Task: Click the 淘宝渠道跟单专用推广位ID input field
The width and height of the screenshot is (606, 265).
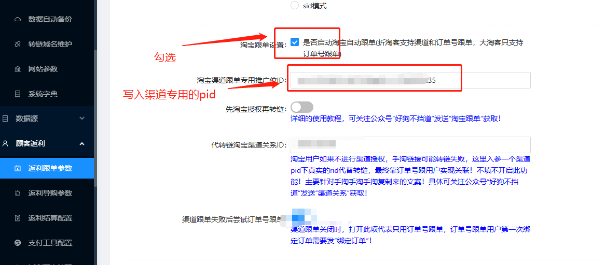Action: click(410, 80)
